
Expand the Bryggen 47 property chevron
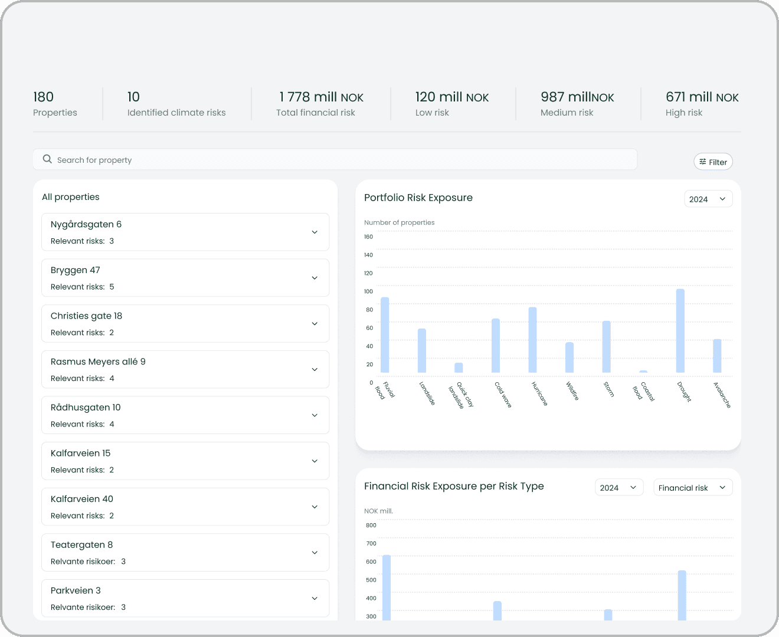[315, 278]
